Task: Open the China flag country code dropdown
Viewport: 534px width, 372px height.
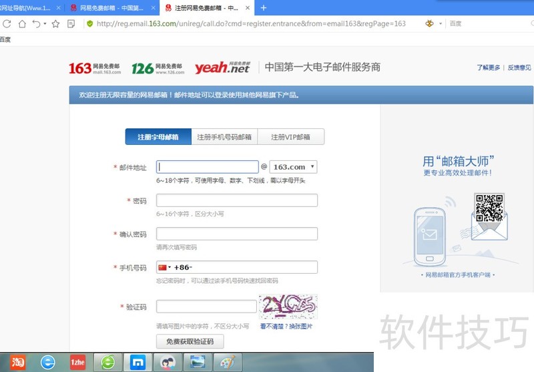Action: (164, 267)
